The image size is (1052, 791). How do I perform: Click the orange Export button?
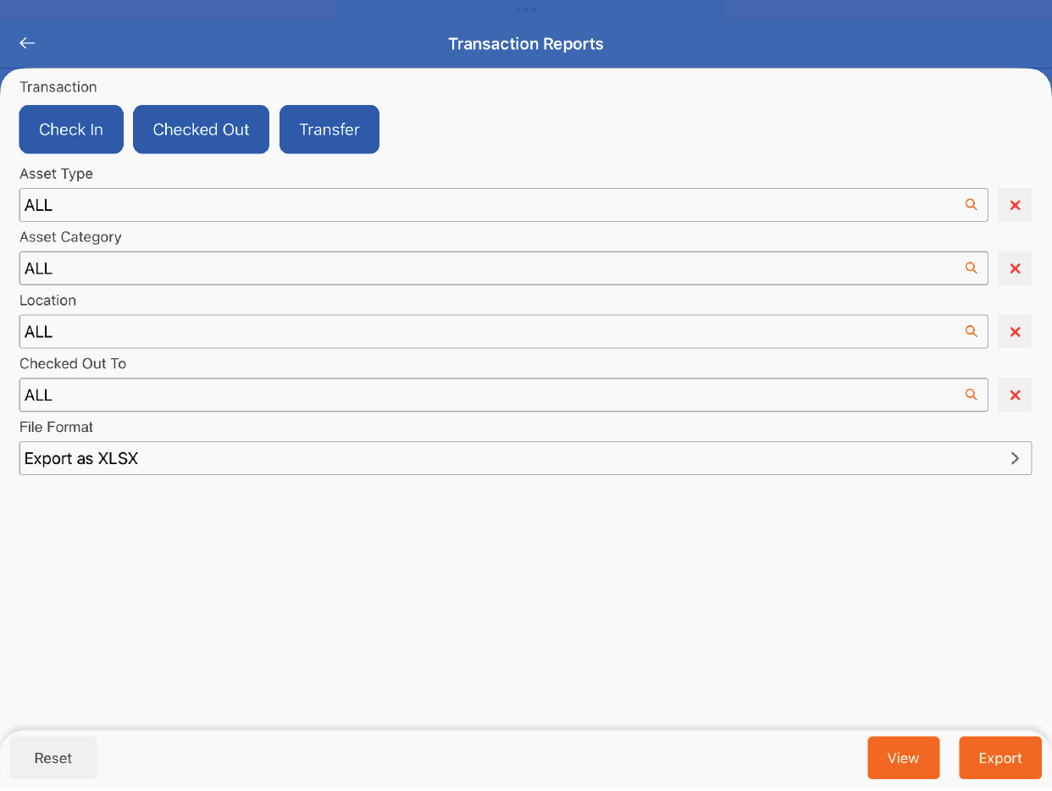(1000, 758)
